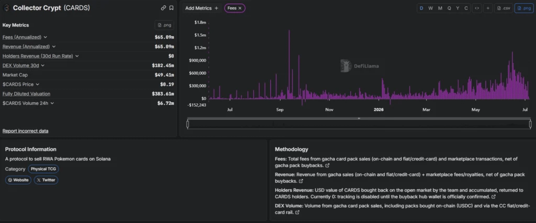The image size is (536, 223).
Task: Open the embed chart code icon
Action: click(x=476, y=8)
